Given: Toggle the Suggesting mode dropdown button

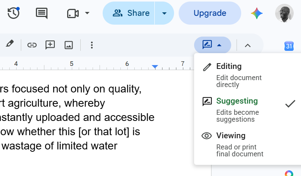Looking at the screenshot, I should [x=213, y=45].
